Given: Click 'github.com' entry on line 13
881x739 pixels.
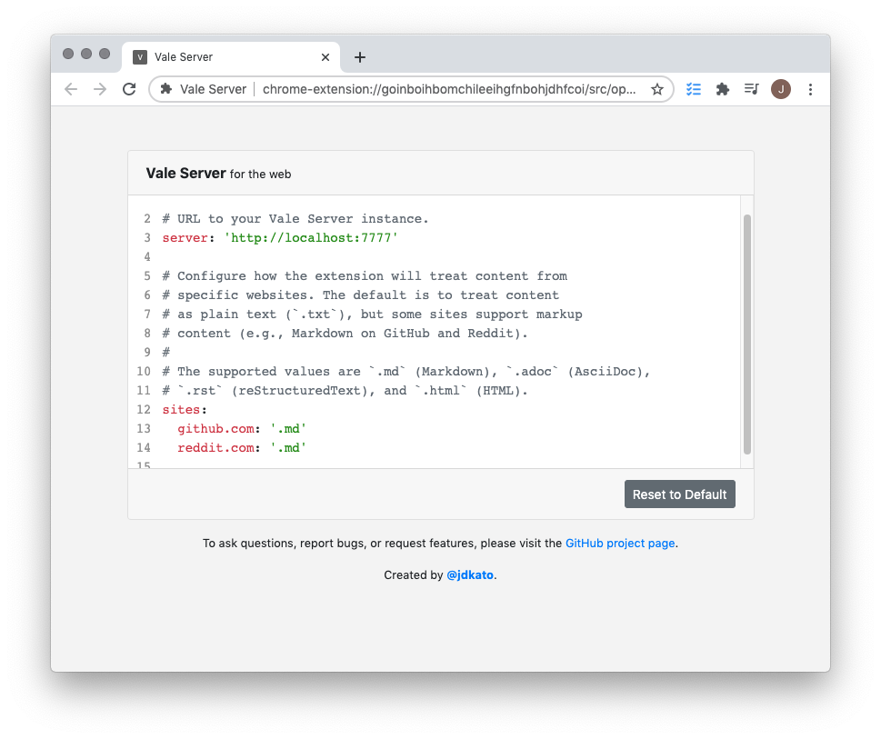Looking at the screenshot, I should click(215, 428).
